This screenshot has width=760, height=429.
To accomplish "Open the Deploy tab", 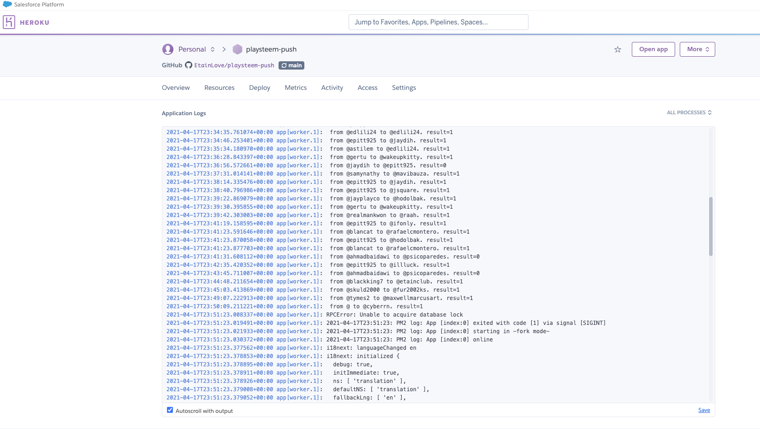I will click(x=260, y=88).
